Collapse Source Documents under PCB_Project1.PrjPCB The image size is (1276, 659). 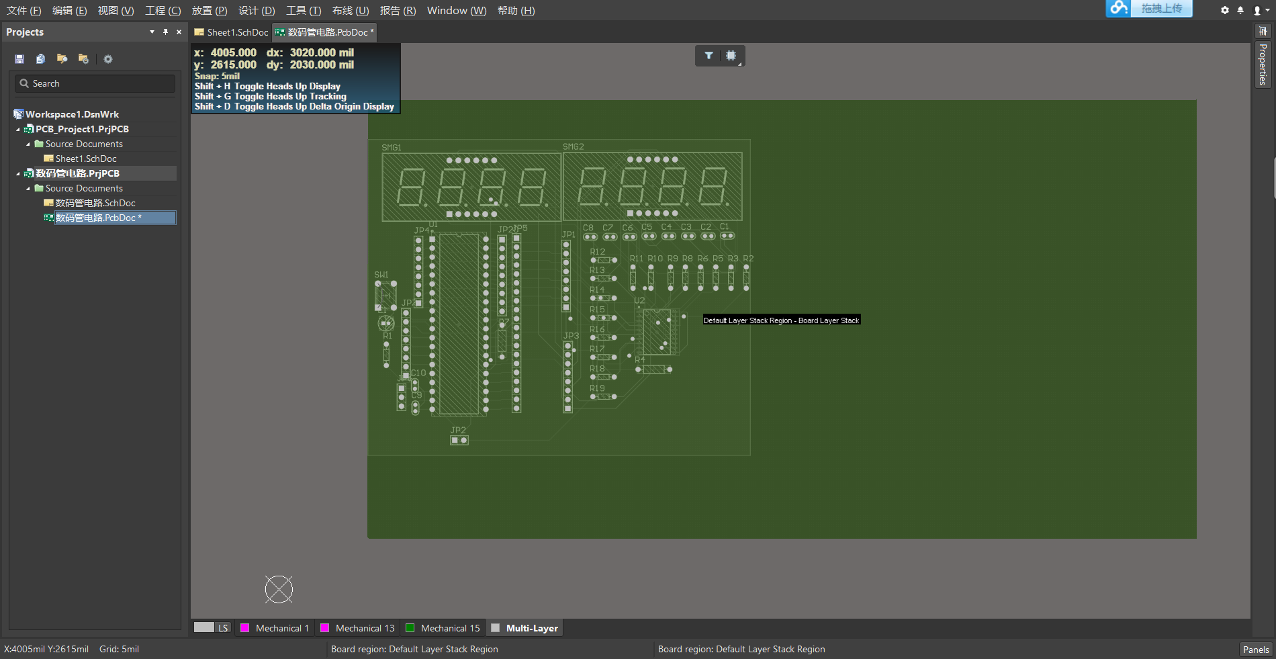(x=28, y=144)
